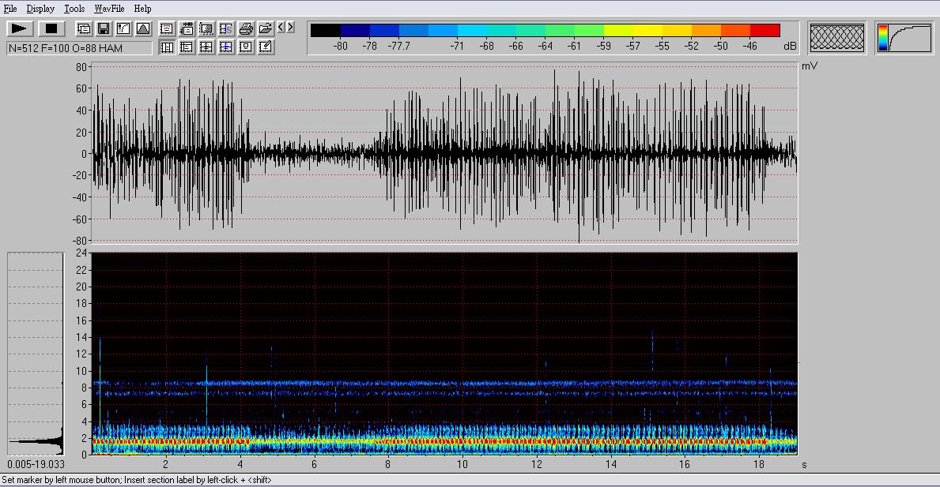The image size is (940, 487).
Task: Click the right arrow scroll button
Action: click(x=290, y=28)
